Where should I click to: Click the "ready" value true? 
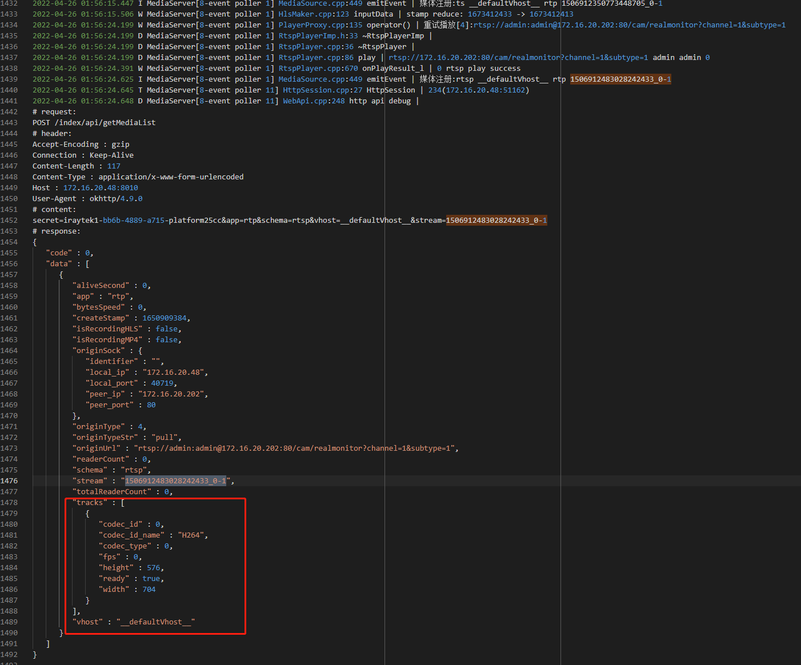151,579
